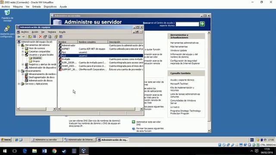Click the down arrow of Administre su servidor scrollbar
This screenshot has height=155, width=276.
(209, 131)
